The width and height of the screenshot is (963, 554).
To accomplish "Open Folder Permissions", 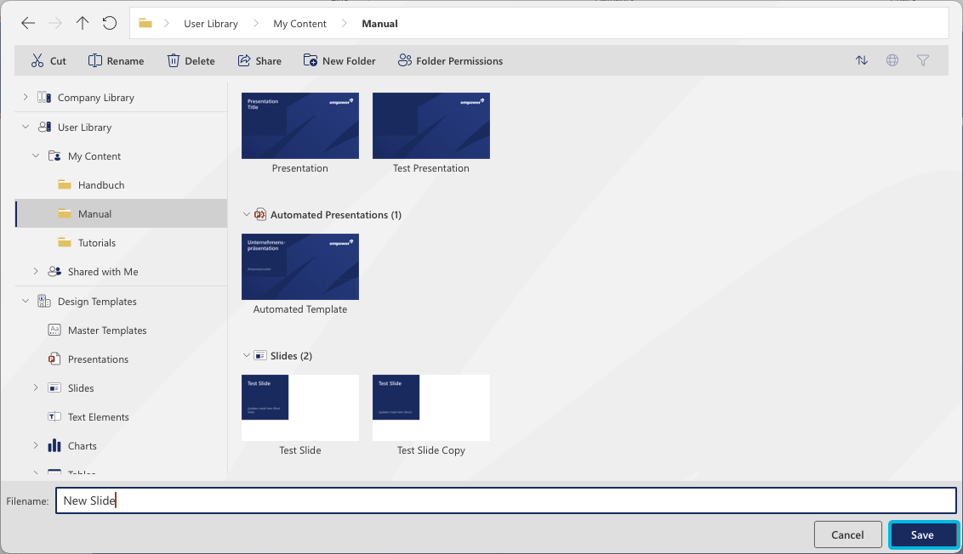I will click(450, 60).
